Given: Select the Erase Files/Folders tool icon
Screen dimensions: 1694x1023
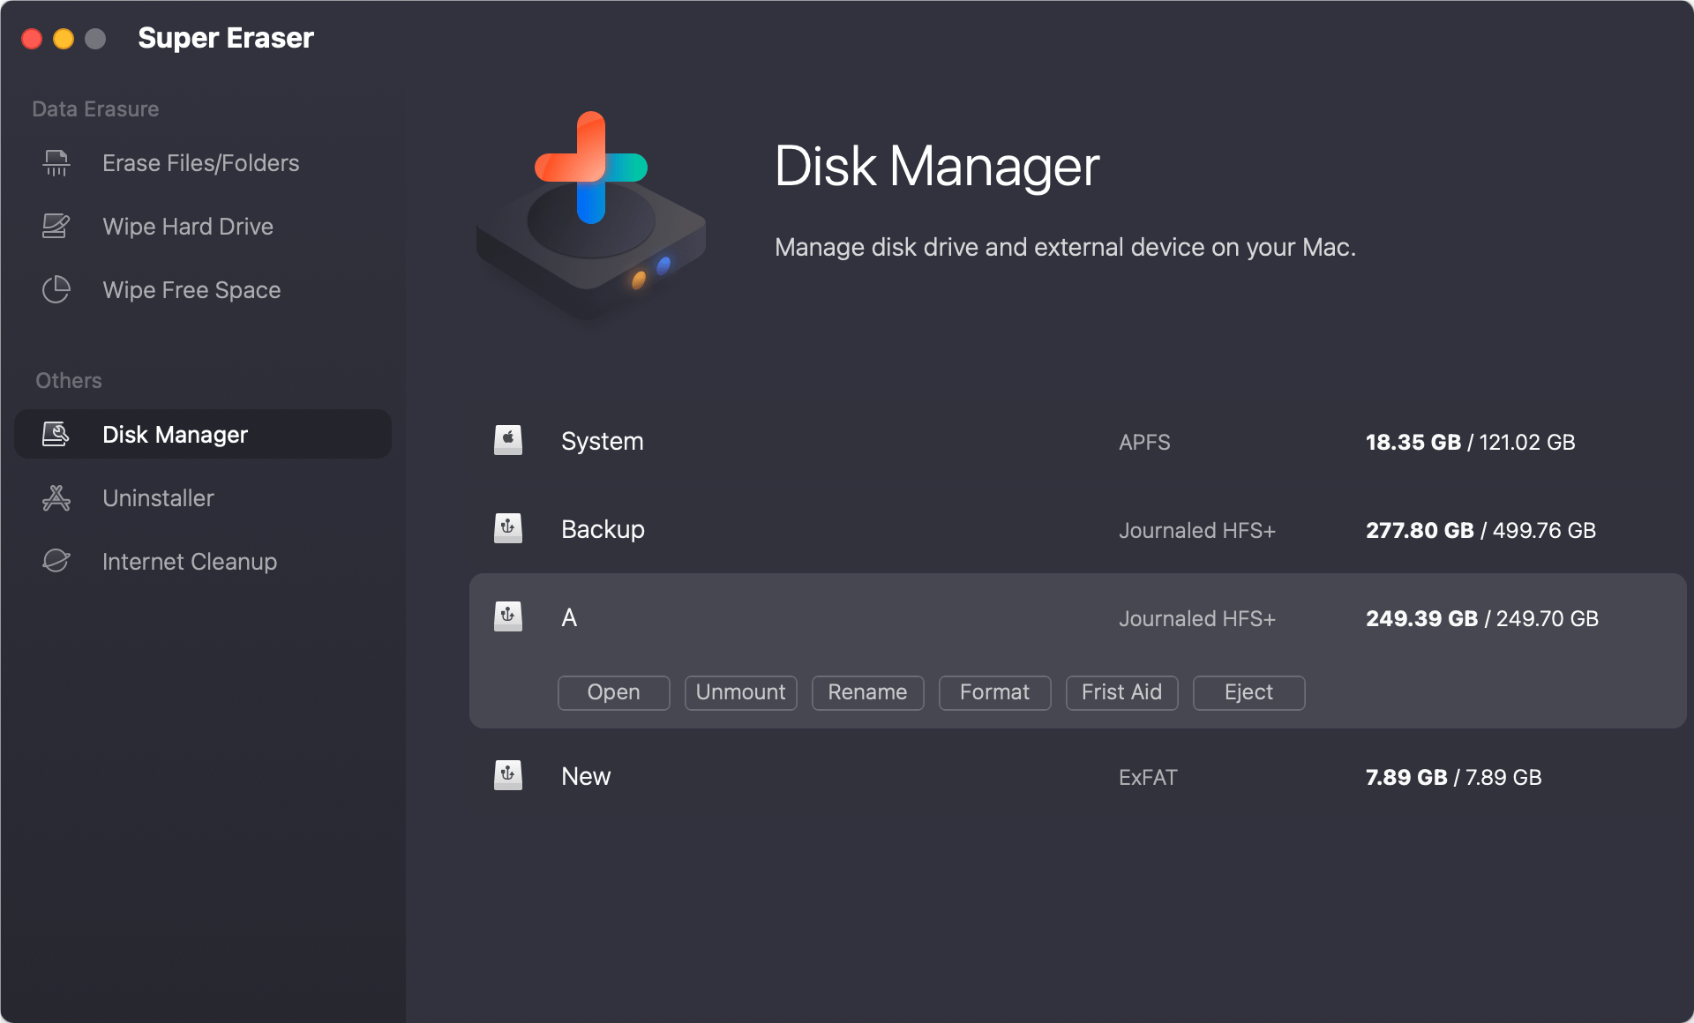Looking at the screenshot, I should pos(56,162).
